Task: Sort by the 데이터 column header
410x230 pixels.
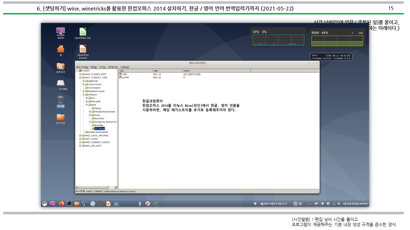Action: click(216, 71)
